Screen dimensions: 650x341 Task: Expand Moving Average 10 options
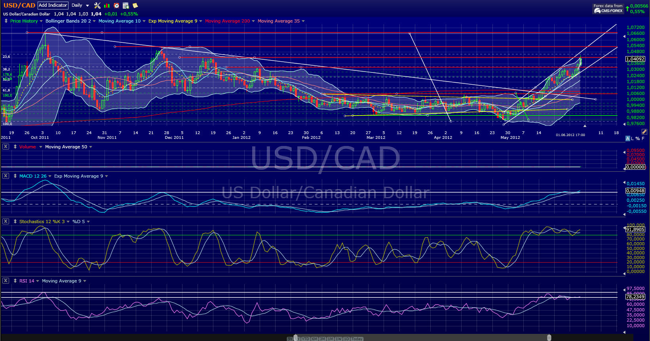(x=144, y=21)
